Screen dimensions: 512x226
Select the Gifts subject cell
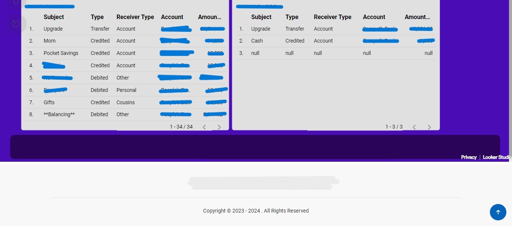click(x=49, y=102)
